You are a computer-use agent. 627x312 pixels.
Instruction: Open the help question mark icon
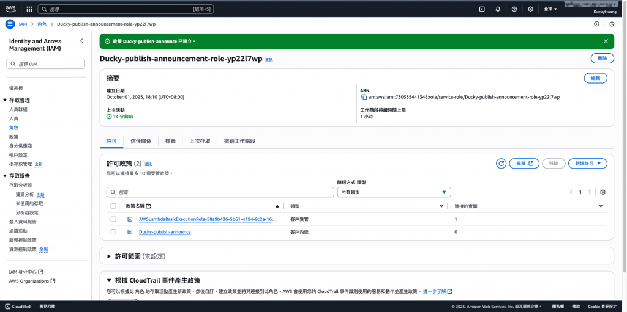point(514,9)
